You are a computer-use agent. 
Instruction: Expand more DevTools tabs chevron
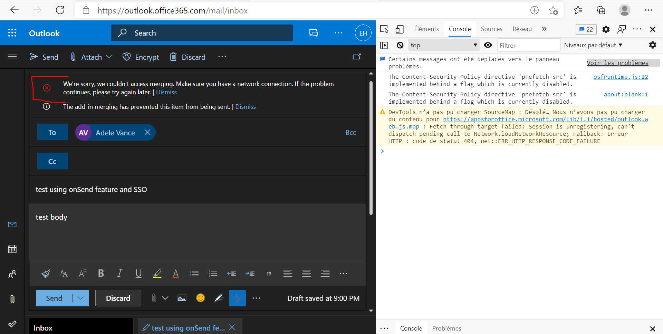pyautogui.click(x=544, y=29)
